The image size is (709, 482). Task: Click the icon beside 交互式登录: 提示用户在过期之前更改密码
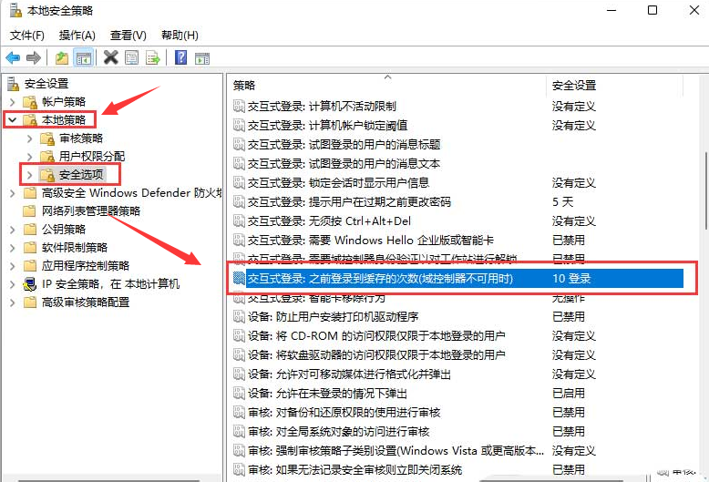coord(239,201)
